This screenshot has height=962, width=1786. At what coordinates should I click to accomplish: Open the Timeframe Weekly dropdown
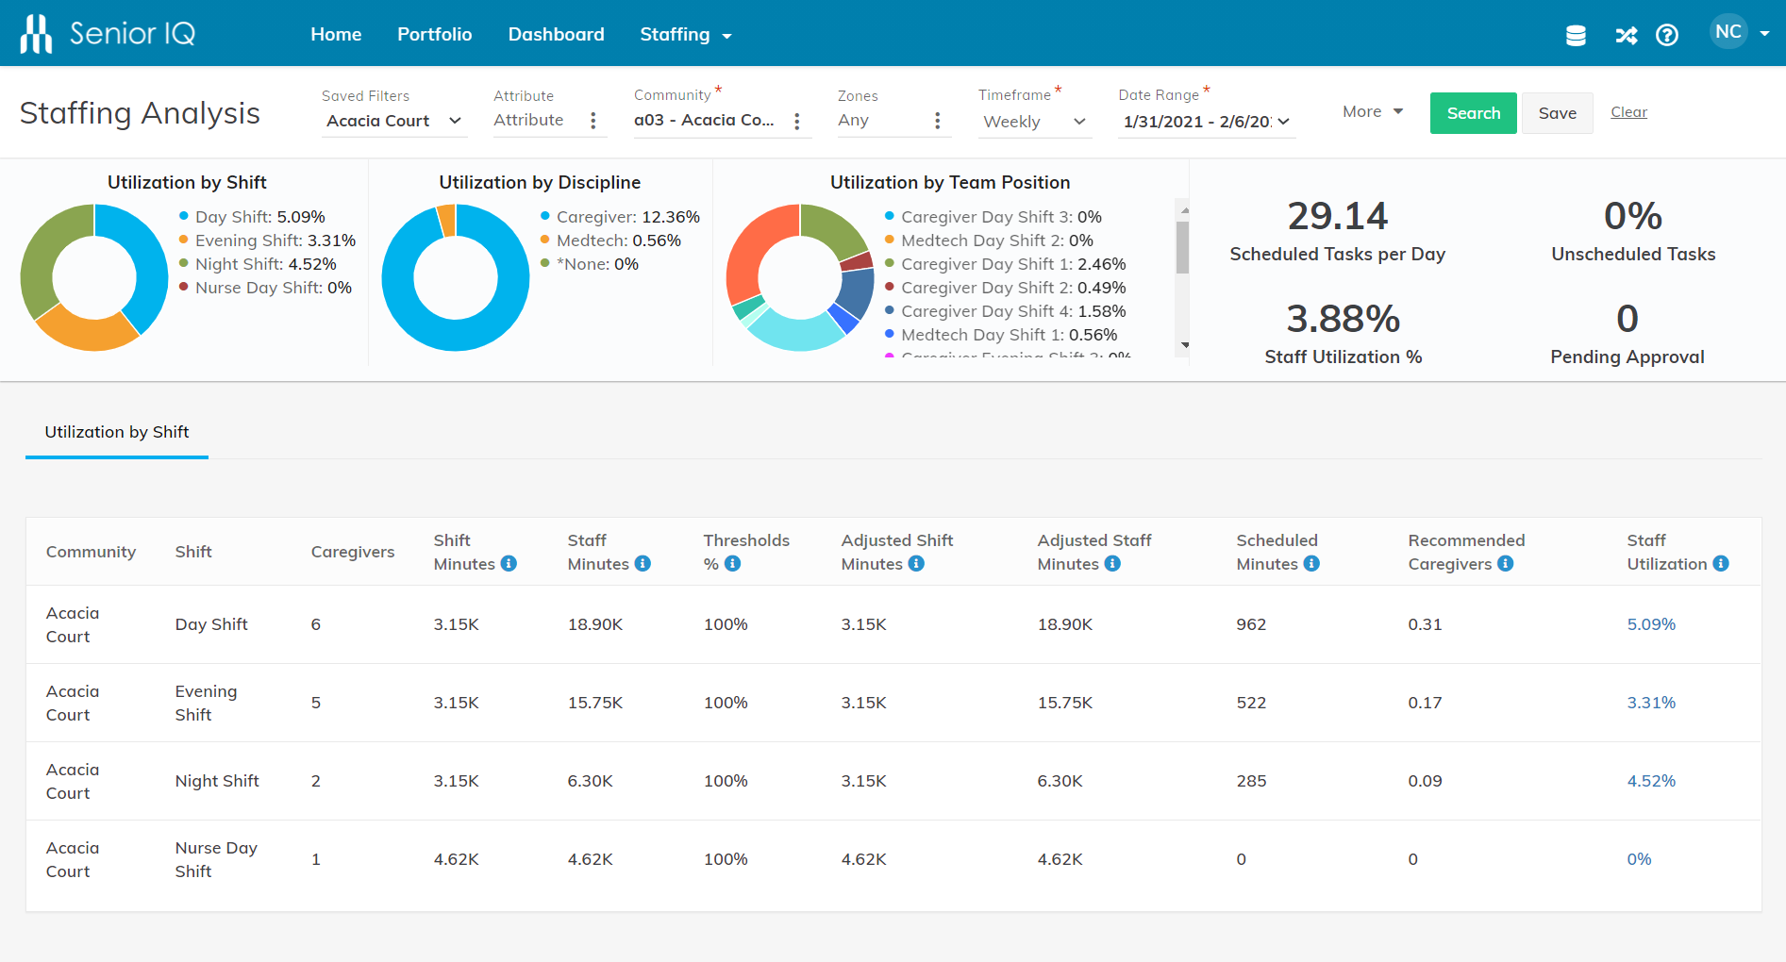(1033, 122)
